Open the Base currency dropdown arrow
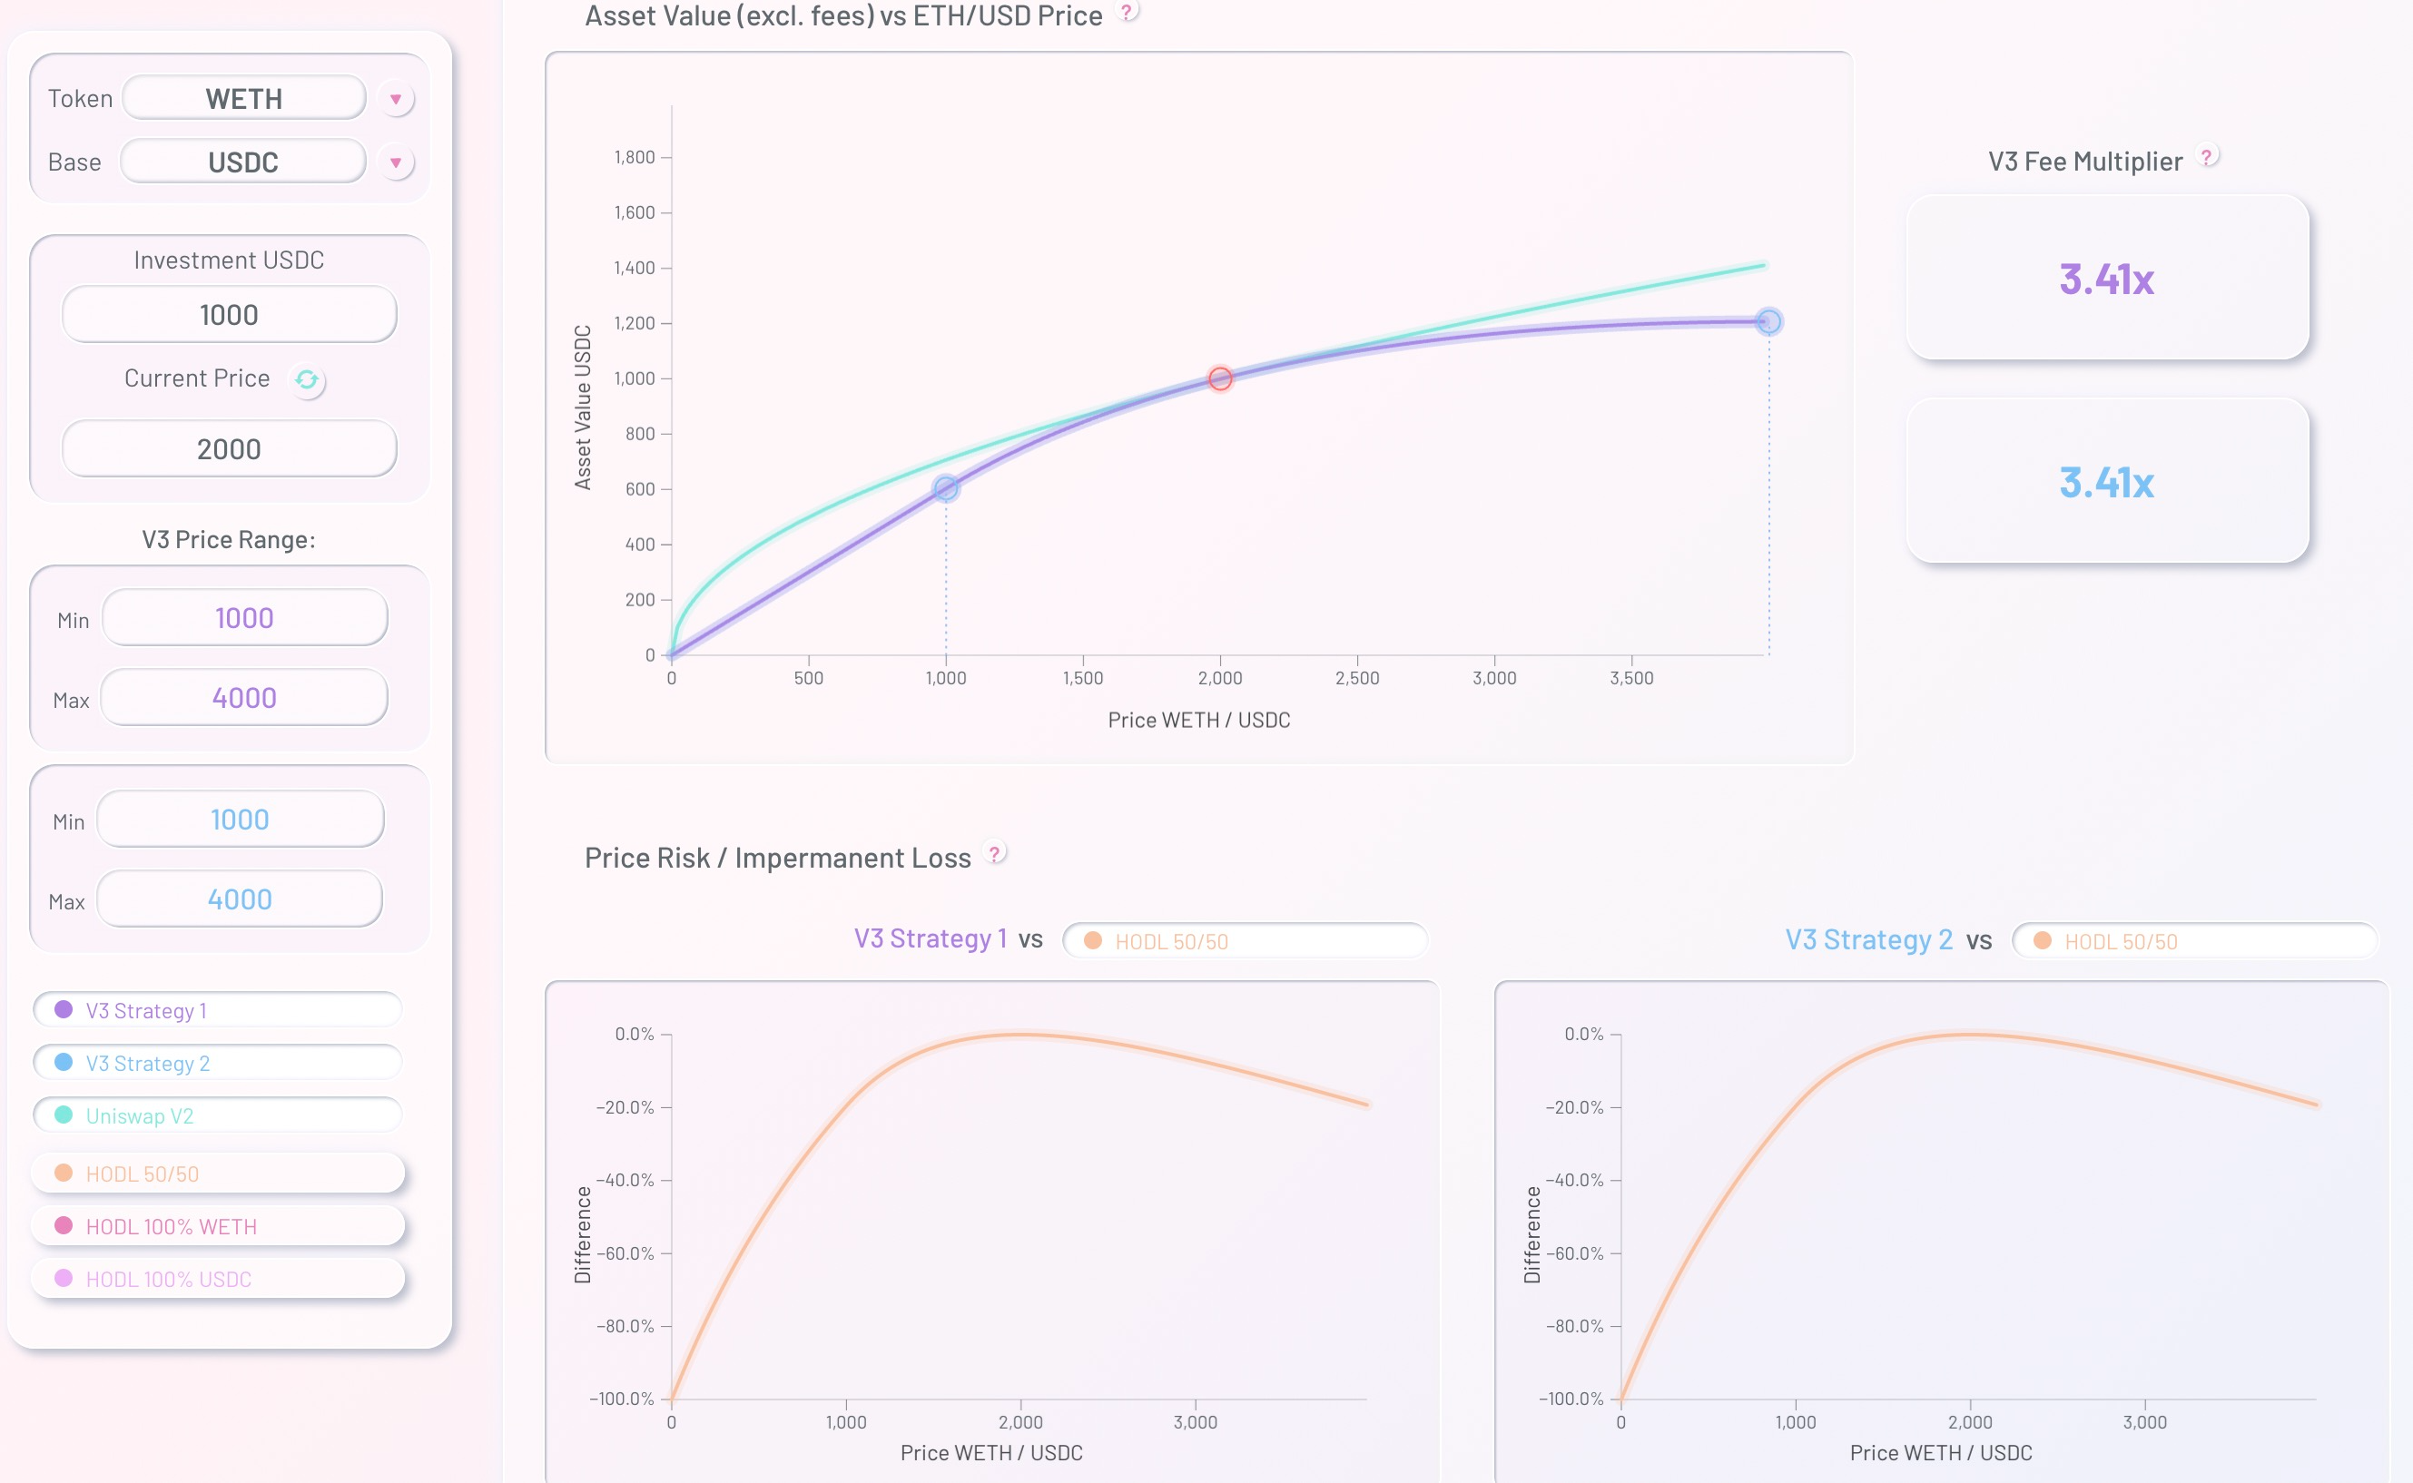Image resolution: width=2413 pixels, height=1483 pixels. (x=395, y=162)
